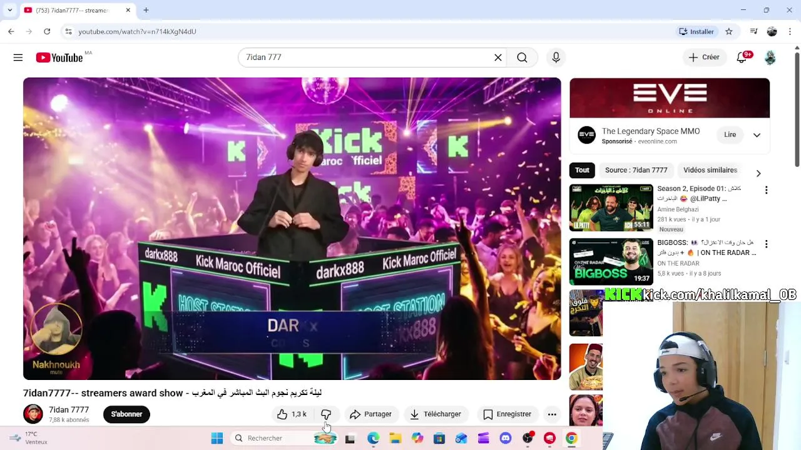Open the more actions three-dot menu
The height and width of the screenshot is (450, 801).
(x=552, y=414)
